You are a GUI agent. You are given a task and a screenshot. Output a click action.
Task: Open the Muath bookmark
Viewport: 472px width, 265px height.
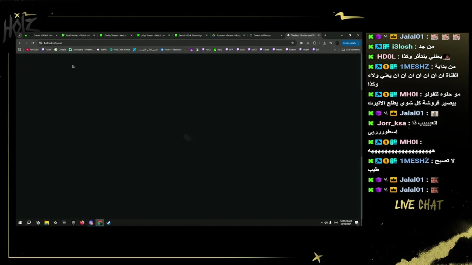coord(304,50)
